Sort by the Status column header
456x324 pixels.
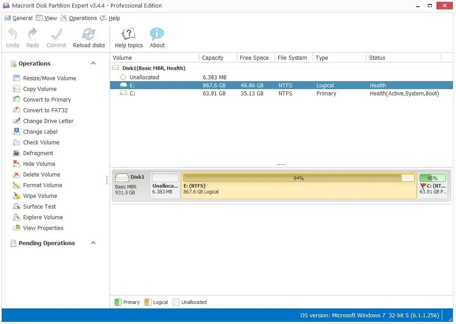pos(404,57)
